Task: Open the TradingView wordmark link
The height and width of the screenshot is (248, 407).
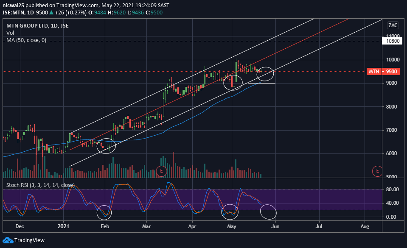Action: [29, 240]
